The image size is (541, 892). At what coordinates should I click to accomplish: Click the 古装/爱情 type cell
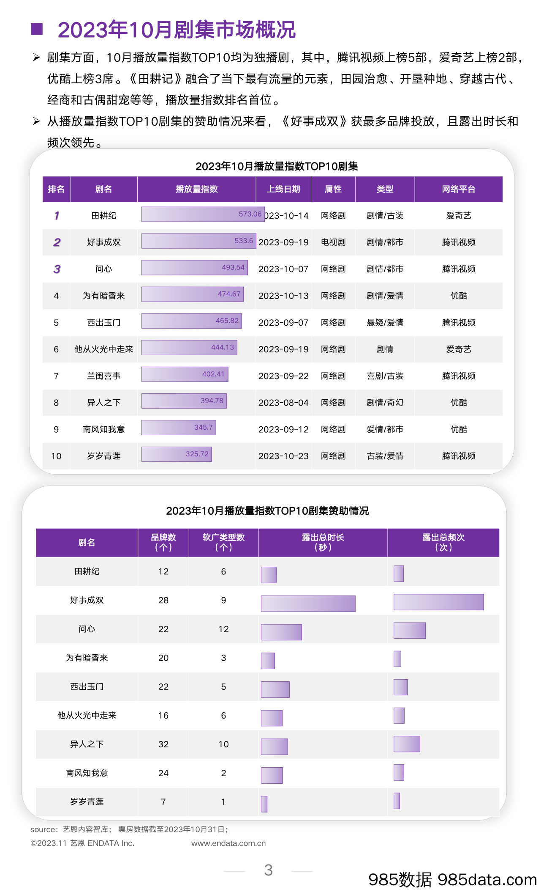385,456
